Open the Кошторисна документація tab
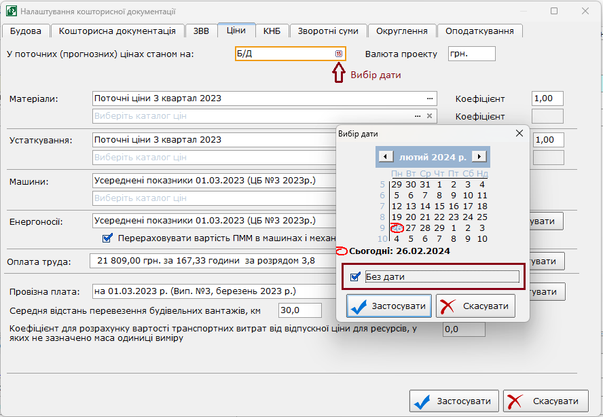Viewport: 603px width, 417px height. (117, 31)
